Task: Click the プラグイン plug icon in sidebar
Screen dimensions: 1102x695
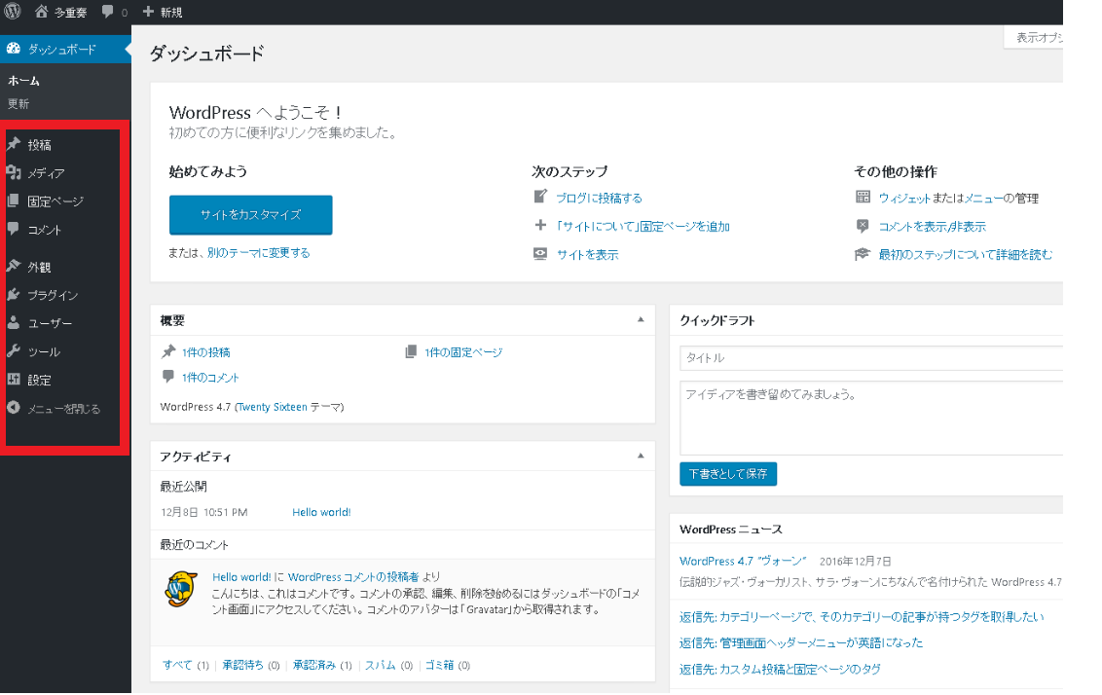Action: [14, 294]
